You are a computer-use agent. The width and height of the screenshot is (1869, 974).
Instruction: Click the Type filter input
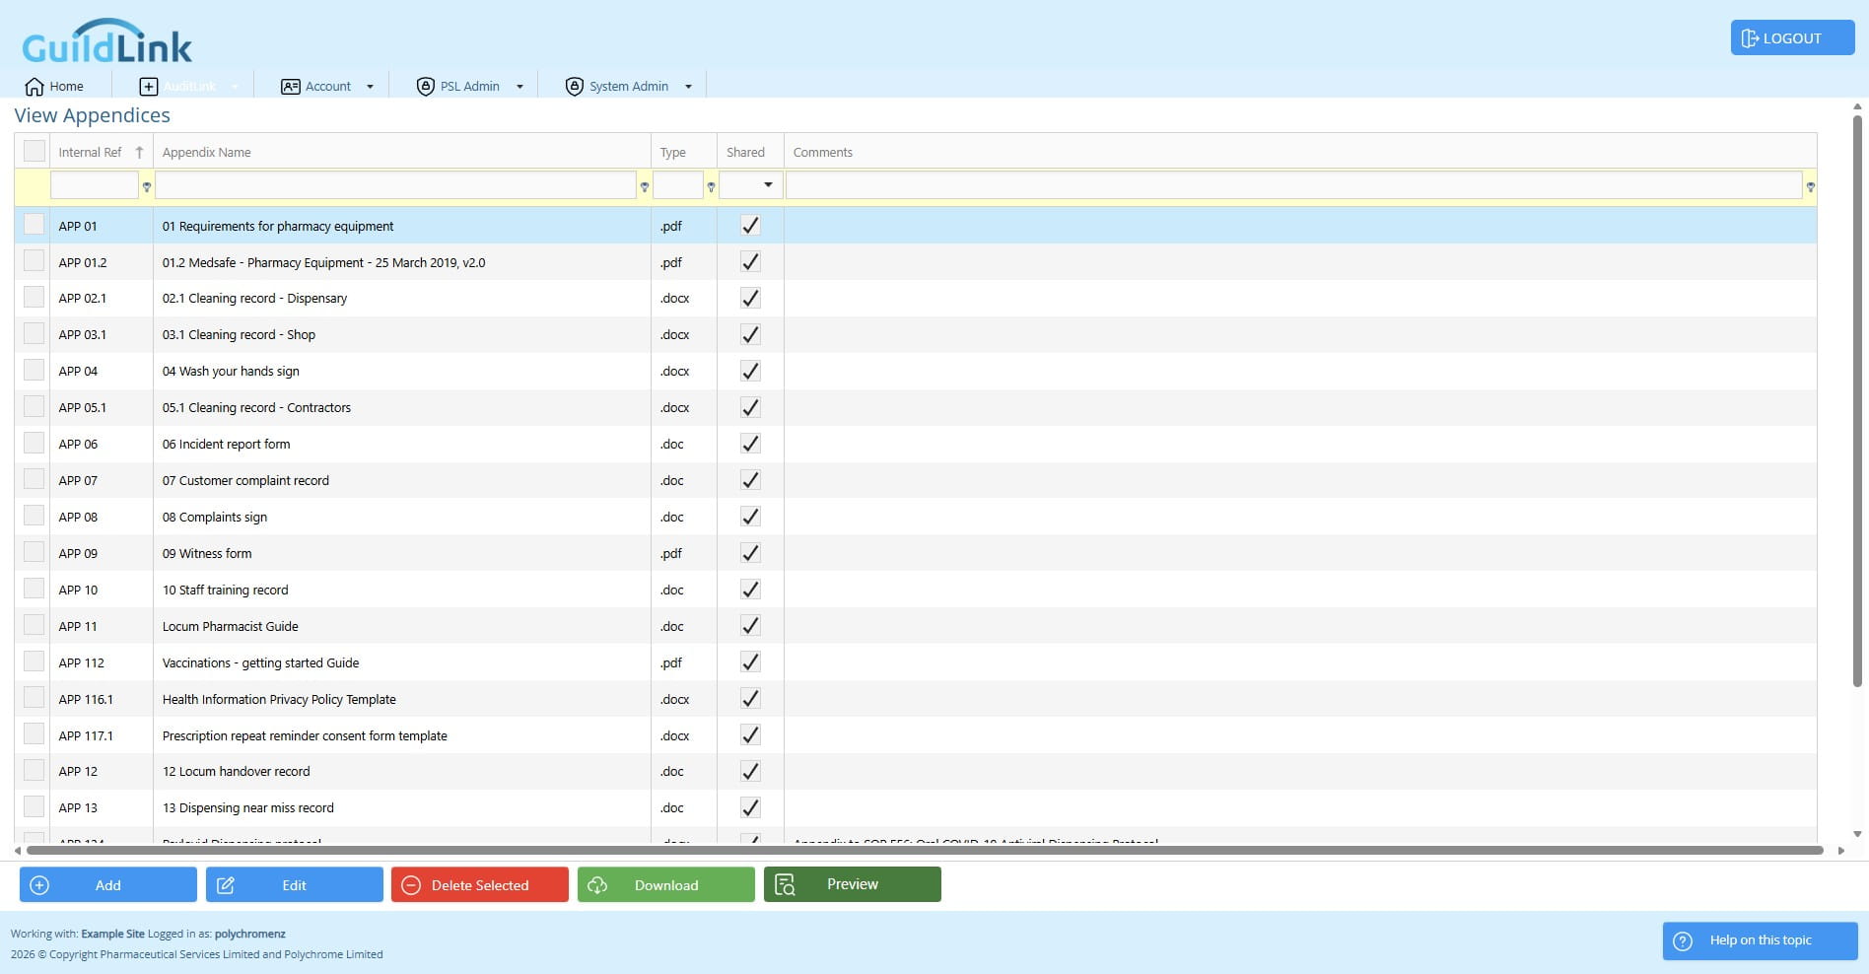click(678, 185)
